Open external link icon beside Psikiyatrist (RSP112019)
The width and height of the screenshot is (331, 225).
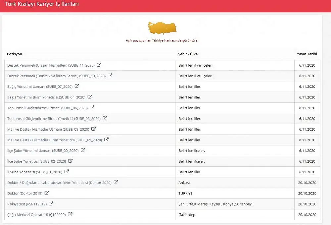51,204
